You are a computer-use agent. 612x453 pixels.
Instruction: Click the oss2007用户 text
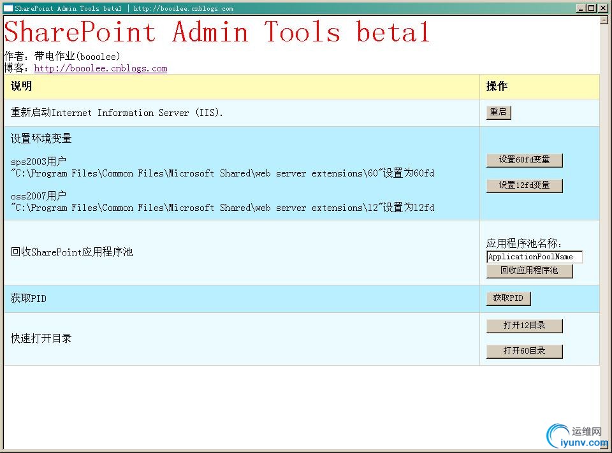(x=38, y=196)
